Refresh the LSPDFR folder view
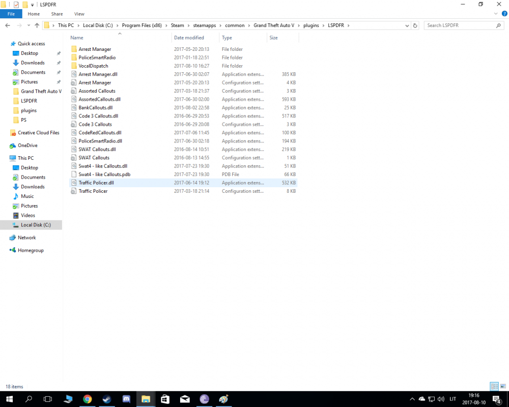The height and width of the screenshot is (407, 509). (415, 25)
